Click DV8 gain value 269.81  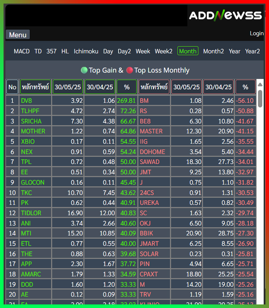pos(126,101)
